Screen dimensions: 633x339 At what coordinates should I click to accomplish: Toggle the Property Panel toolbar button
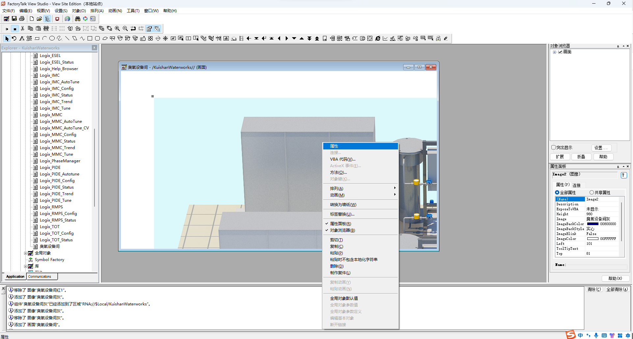click(149, 29)
